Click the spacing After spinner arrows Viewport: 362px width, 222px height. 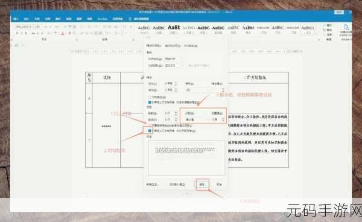(x=176, y=119)
